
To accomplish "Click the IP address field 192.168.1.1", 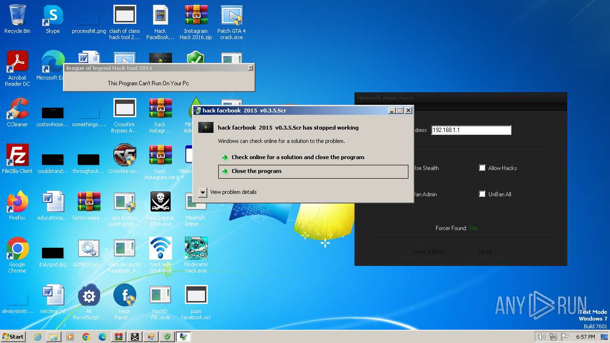I will point(471,130).
